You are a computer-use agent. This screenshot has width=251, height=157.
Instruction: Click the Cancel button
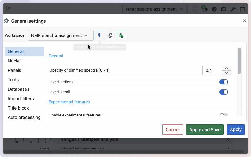[x=173, y=130]
